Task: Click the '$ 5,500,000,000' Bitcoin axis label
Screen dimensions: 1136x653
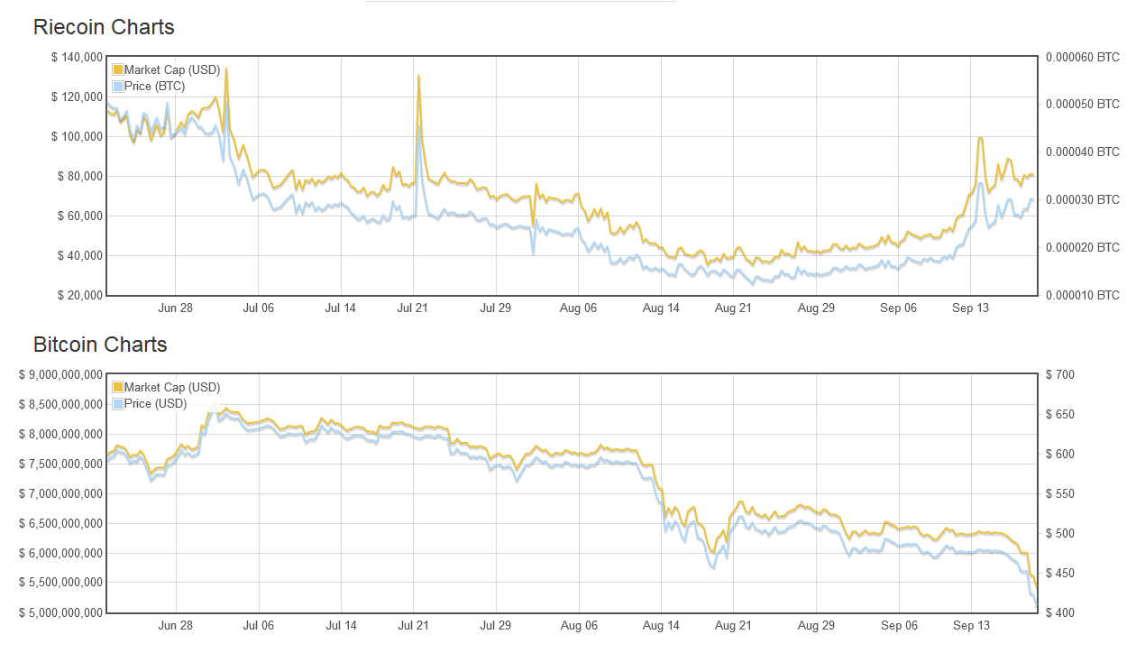Action: (x=60, y=584)
